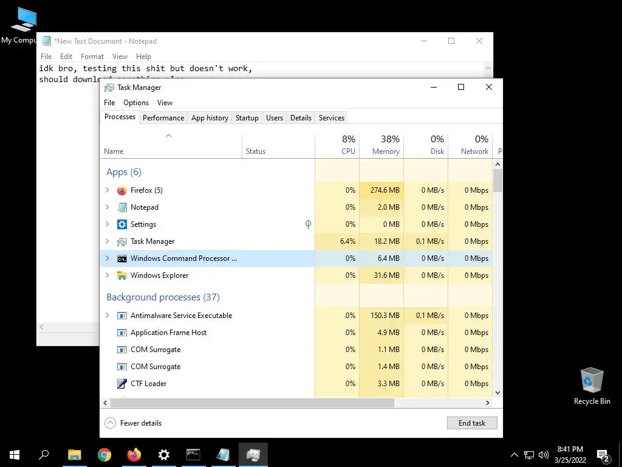
Task: Switch to the Performance tab
Action: pos(163,118)
